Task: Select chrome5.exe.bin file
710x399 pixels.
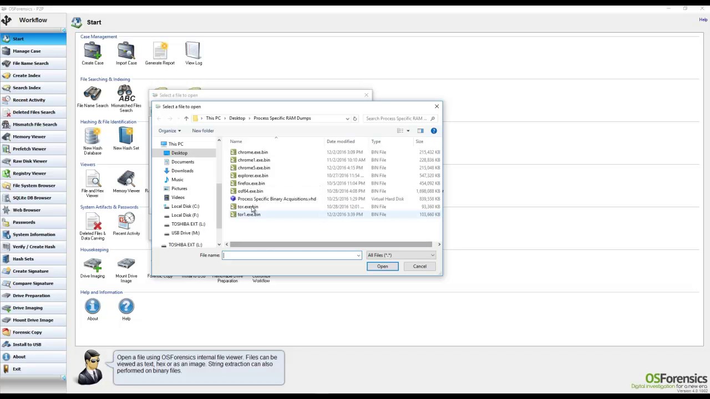Action: (x=253, y=167)
